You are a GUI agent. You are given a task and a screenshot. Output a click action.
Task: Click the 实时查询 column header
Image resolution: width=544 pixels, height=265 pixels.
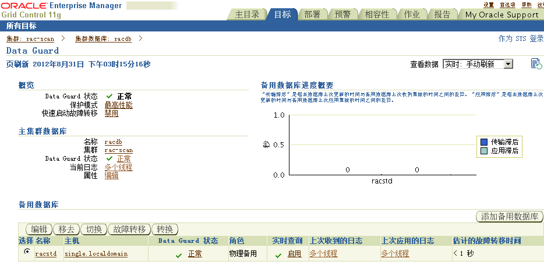(x=287, y=241)
